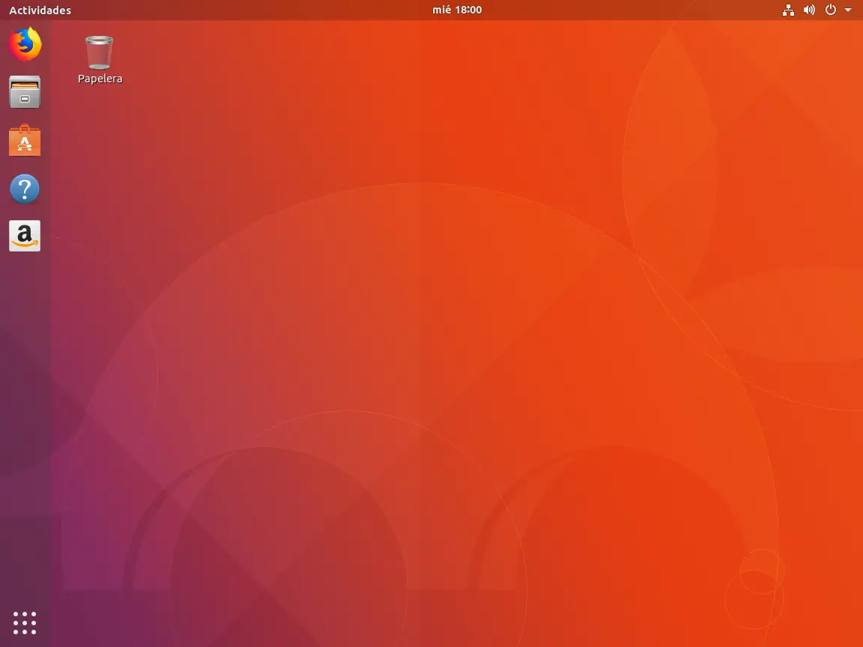Launch Firefox from the dock
The image size is (863, 647).
point(25,44)
